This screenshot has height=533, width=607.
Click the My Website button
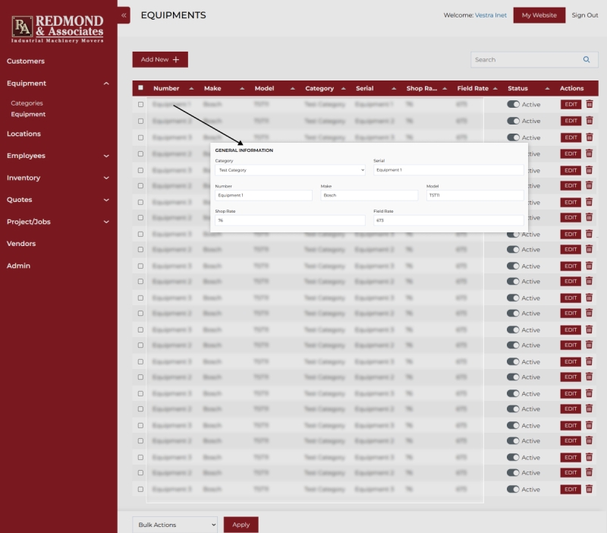[x=539, y=15]
